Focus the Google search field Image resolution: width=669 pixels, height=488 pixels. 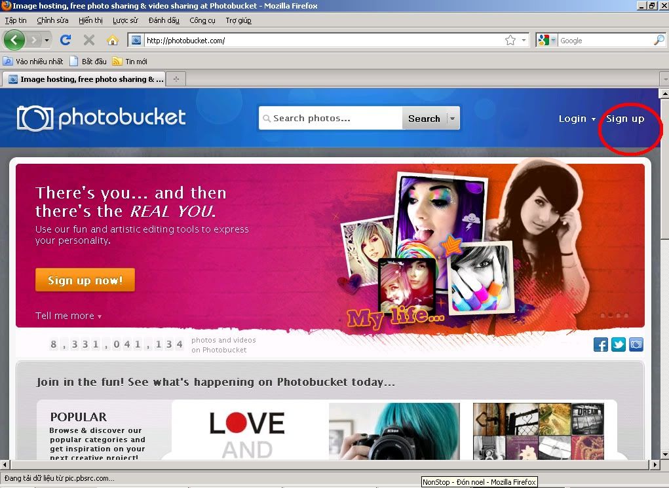click(605, 41)
